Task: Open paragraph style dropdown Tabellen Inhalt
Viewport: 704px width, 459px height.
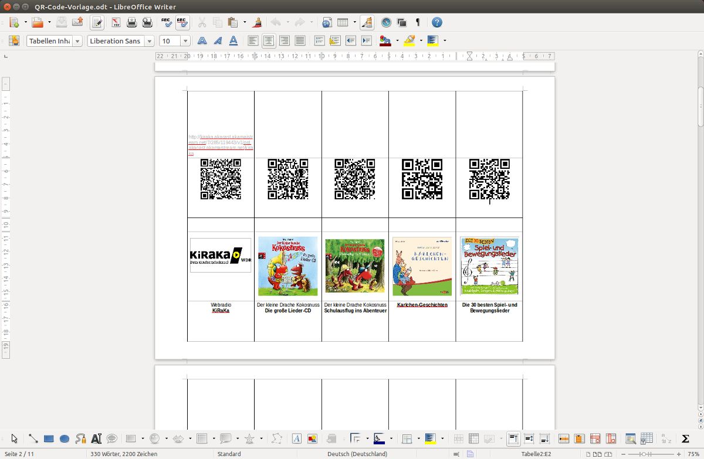Action: click(x=77, y=41)
